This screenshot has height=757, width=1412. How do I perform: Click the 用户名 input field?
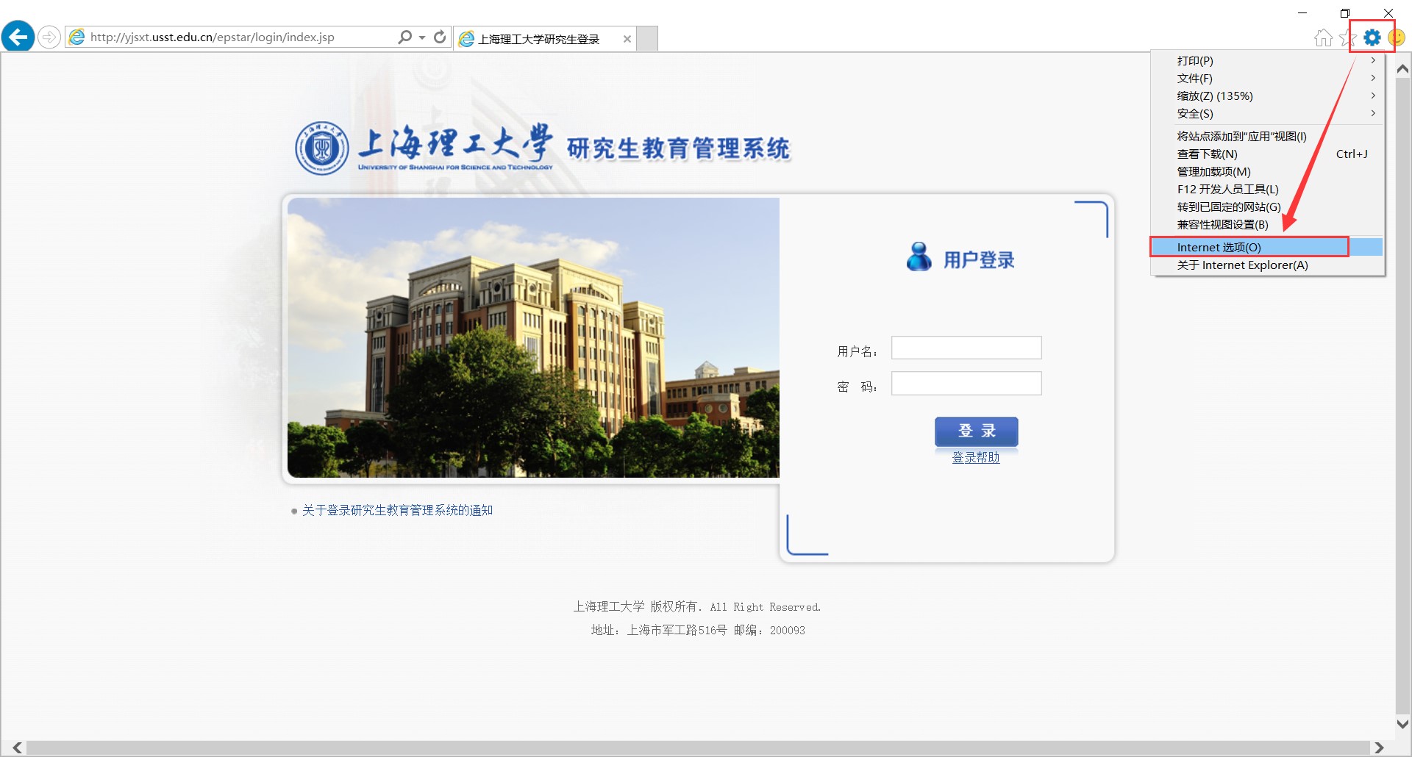coord(966,348)
